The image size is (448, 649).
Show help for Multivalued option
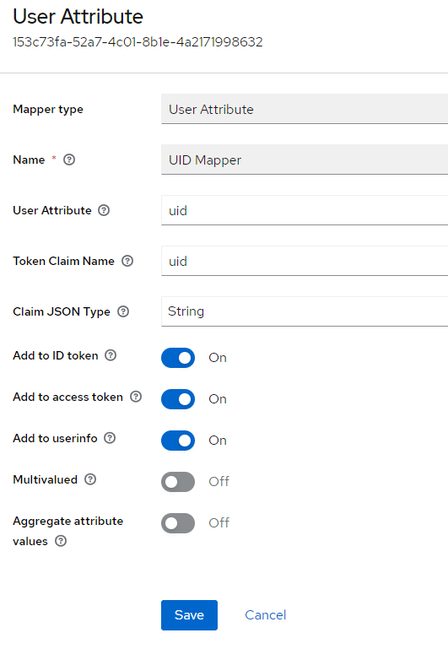pyautogui.click(x=90, y=479)
